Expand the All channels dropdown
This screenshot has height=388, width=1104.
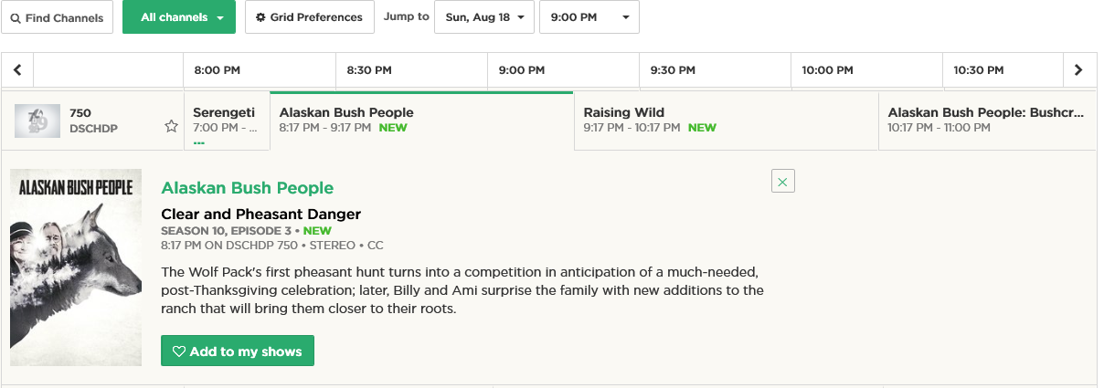(179, 17)
